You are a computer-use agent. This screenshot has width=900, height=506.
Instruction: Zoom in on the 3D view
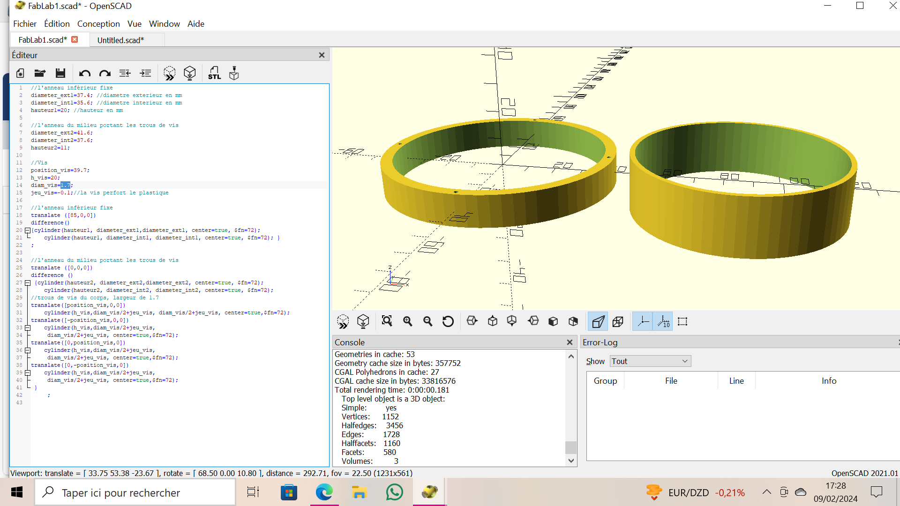[407, 321]
